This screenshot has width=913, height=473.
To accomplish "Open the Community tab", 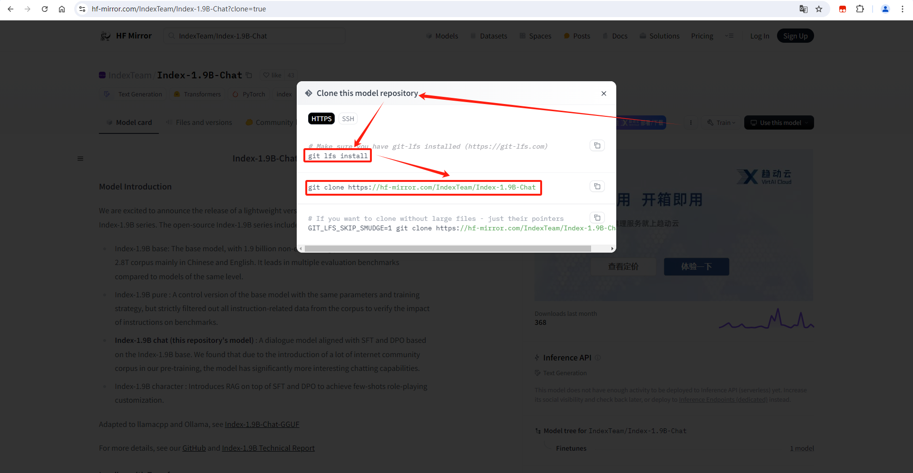I will (270, 123).
